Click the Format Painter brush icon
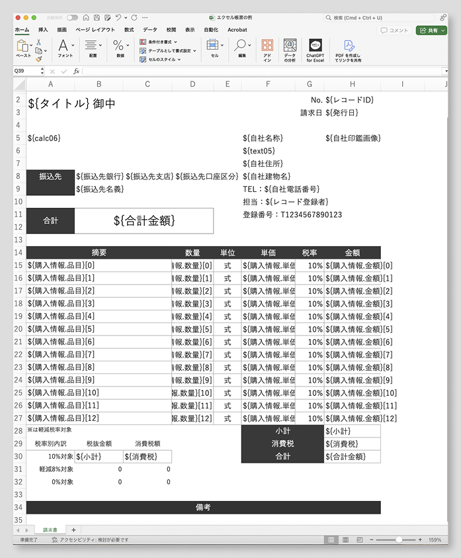Viewport: 461px width, 558px height. tap(39, 59)
